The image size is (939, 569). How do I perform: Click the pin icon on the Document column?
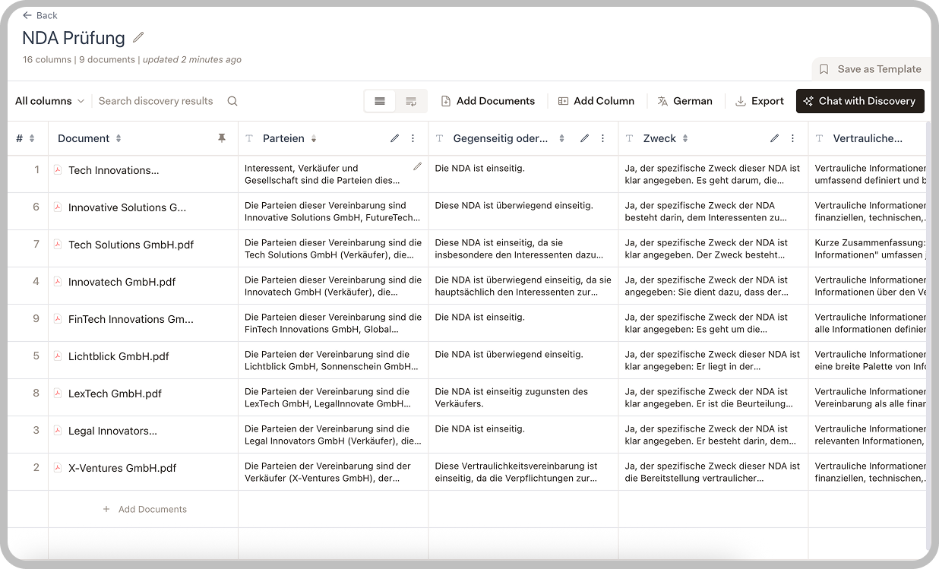tap(221, 138)
